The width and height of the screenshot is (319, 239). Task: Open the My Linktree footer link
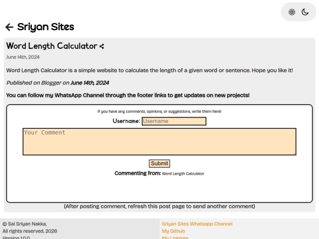[x=175, y=237]
